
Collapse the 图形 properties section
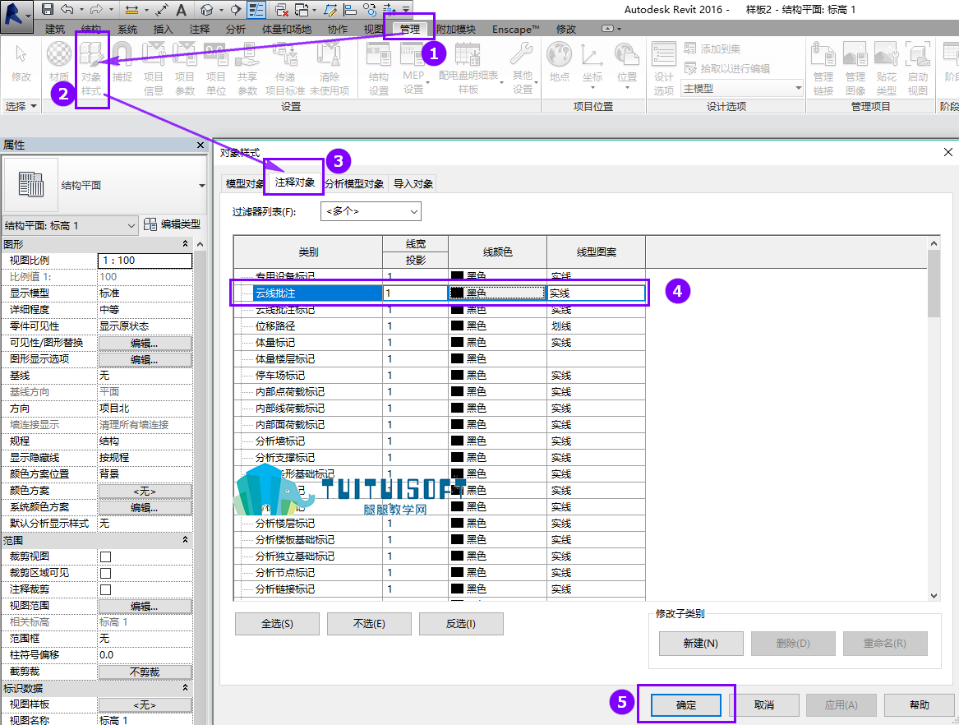[186, 244]
